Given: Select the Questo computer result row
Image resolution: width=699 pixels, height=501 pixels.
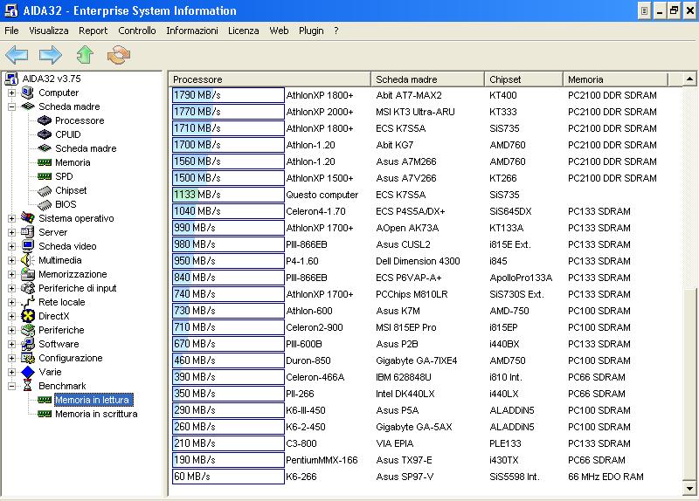Looking at the screenshot, I should tap(426, 195).
